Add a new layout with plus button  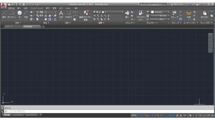(40, 115)
